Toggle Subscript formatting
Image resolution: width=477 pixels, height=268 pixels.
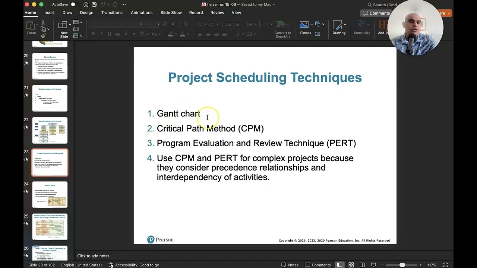click(134, 34)
